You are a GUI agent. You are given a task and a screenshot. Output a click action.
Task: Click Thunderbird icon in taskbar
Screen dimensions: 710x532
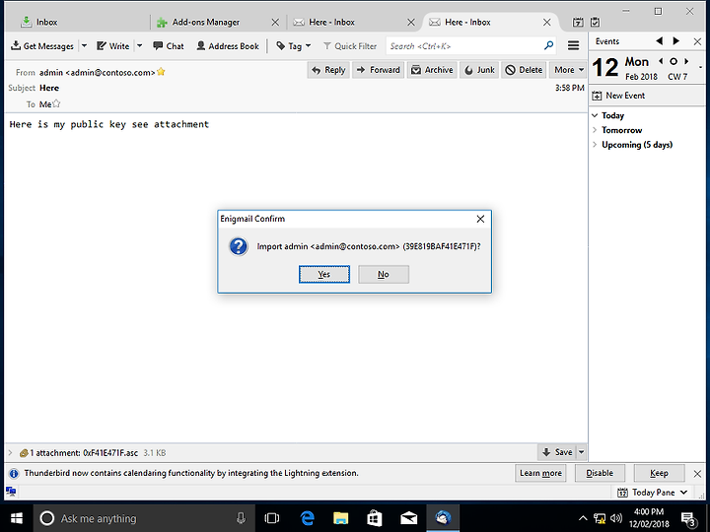[x=443, y=518]
